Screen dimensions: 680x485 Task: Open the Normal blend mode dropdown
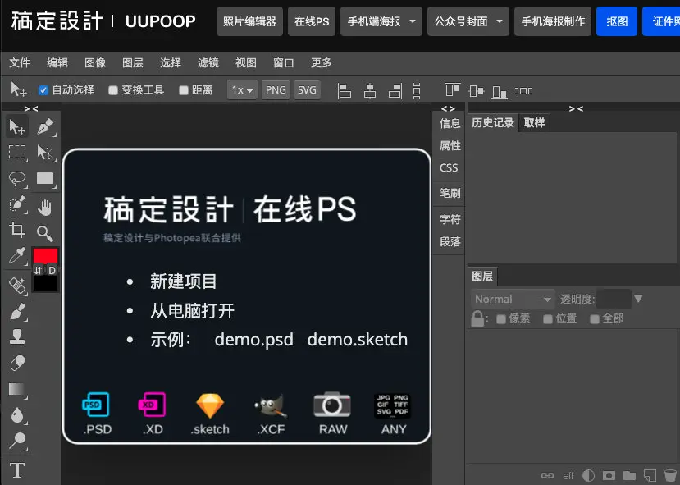[x=513, y=300]
